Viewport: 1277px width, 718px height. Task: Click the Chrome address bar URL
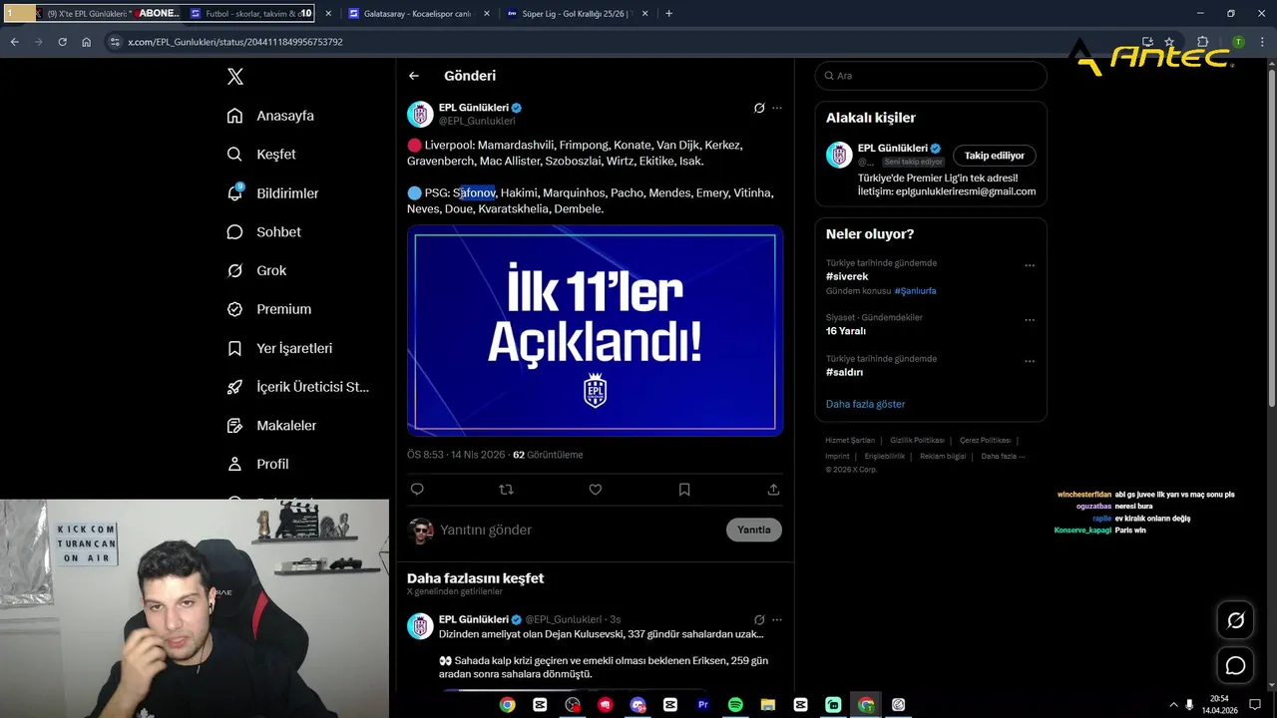[x=235, y=42]
